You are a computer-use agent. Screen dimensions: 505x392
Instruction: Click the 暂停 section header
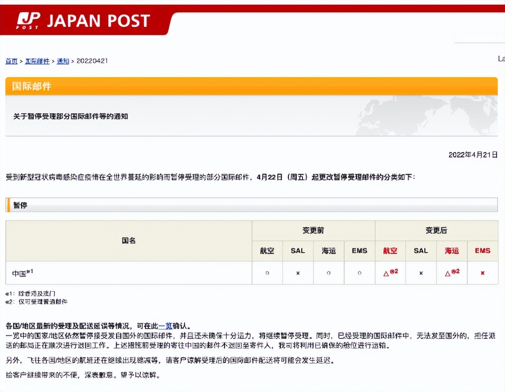(19, 205)
